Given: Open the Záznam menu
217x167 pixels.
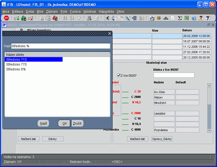Looking at the screenshot, I should pos(52,12).
